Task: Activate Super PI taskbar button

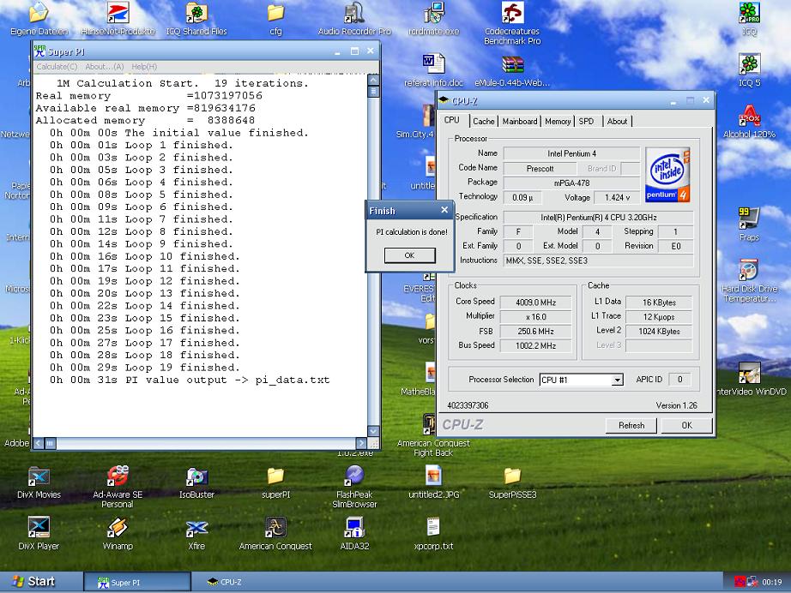Action: click(x=137, y=582)
